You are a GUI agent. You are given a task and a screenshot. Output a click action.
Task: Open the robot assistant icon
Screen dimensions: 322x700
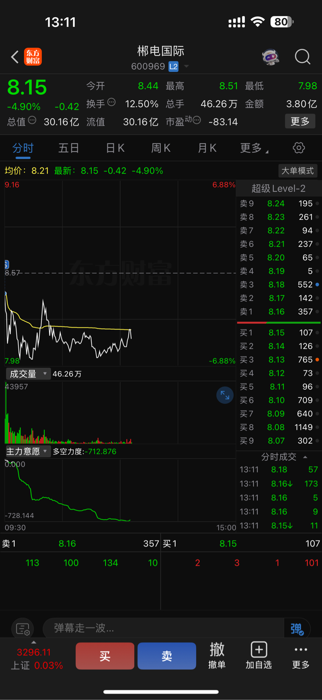270,57
